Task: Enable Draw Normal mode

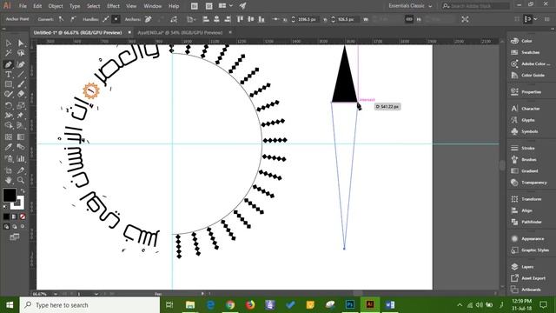Action: (6, 226)
